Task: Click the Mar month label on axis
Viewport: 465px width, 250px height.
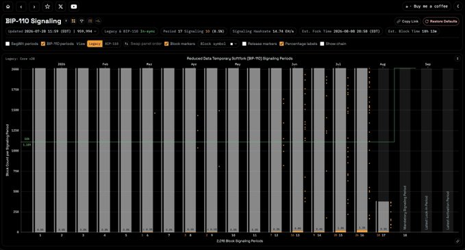Action: click(149, 64)
